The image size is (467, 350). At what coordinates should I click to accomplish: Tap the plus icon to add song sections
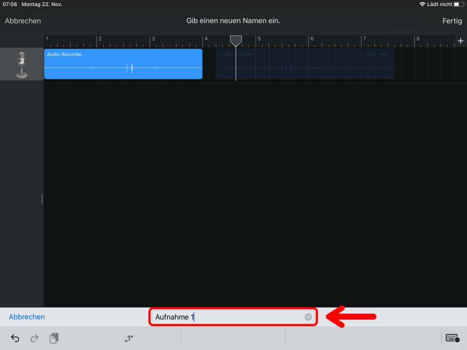point(461,41)
